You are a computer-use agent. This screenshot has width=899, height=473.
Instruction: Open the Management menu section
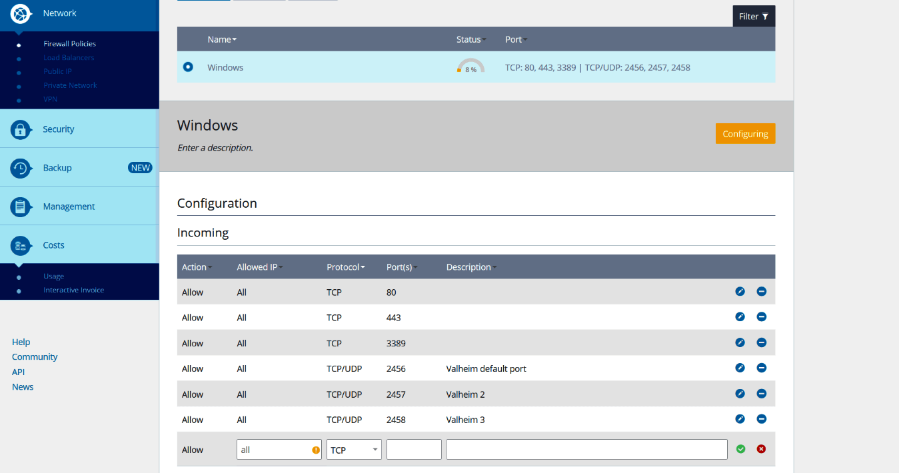tap(69, 207)
